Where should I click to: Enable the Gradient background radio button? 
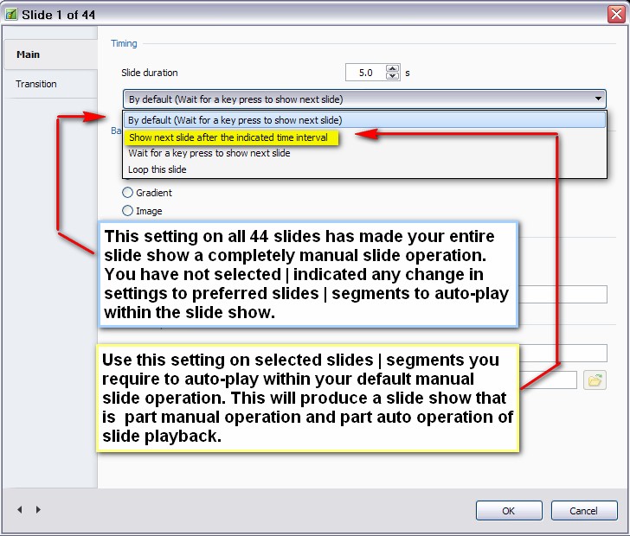128,193
